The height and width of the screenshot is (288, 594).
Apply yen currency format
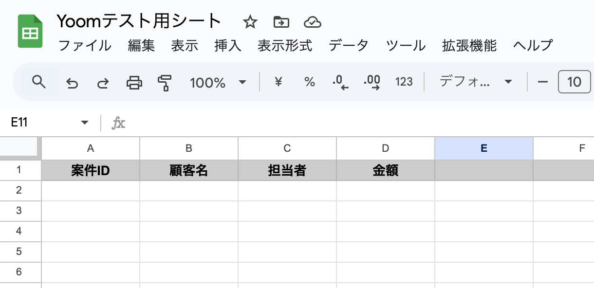pos(278,82)
